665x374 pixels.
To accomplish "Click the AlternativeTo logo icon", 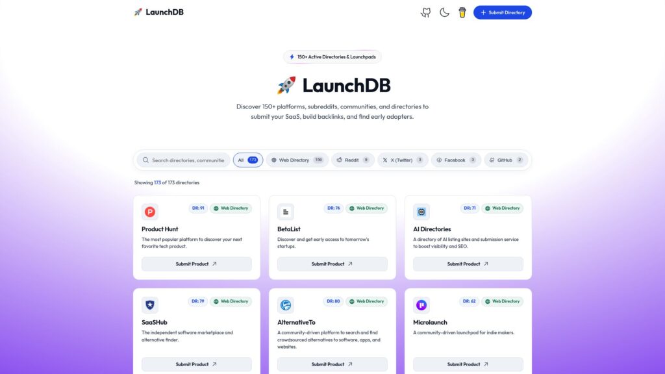I will click(x=286, y=305).
